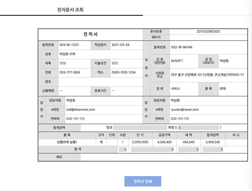Select the 합계 row 세액 total field
Screen dimensions: 252x191
click(189, 149)
